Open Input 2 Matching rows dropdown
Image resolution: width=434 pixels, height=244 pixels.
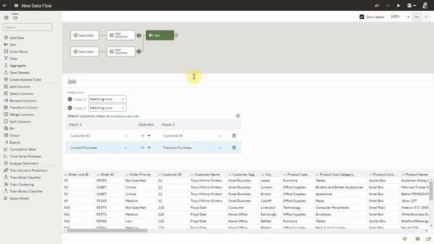(107, 108)
